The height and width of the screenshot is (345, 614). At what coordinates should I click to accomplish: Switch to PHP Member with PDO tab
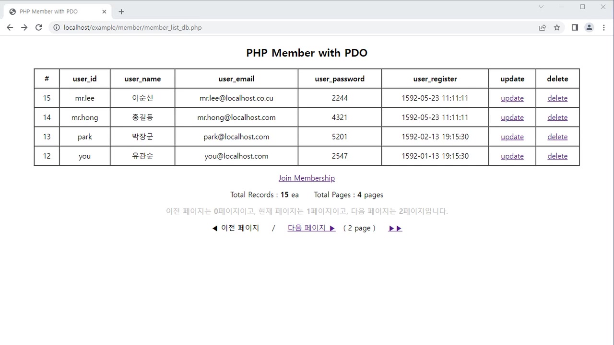click(53, 11)
